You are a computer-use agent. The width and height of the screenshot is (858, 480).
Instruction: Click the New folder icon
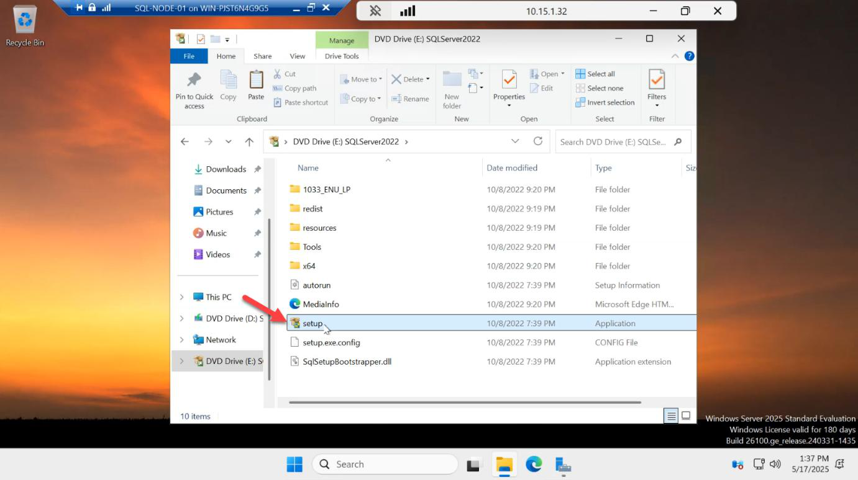tap(452, 79)
